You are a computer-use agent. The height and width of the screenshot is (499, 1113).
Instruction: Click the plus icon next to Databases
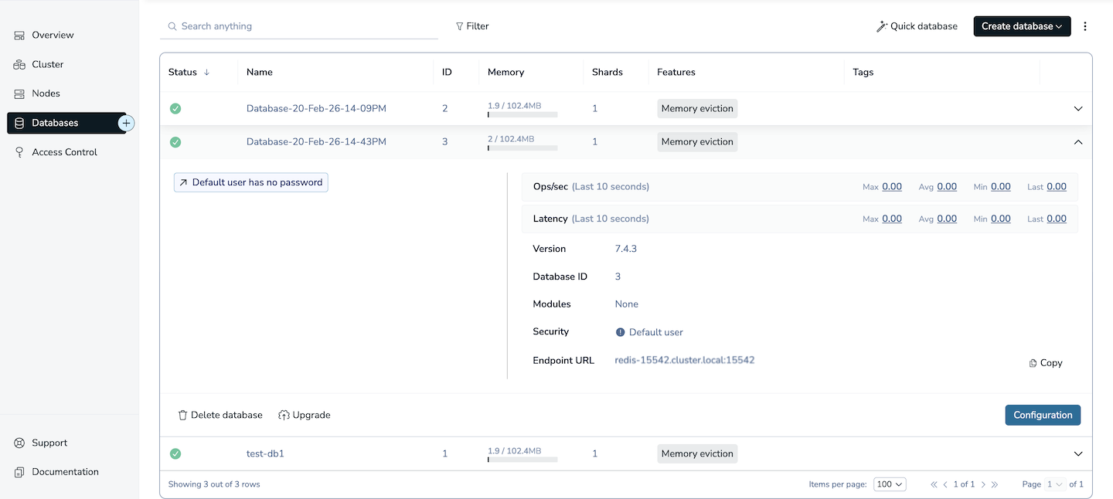click(125, 122)
